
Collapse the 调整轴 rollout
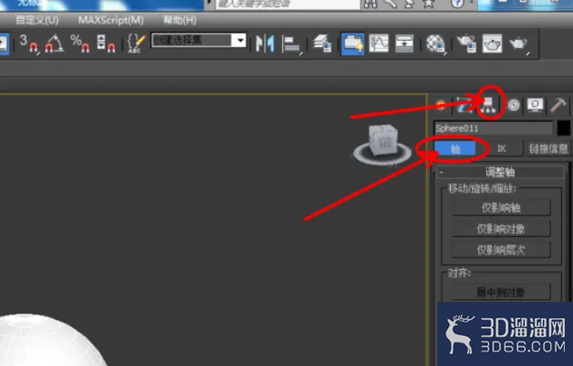pyautogui.click(x=500, y=172)
